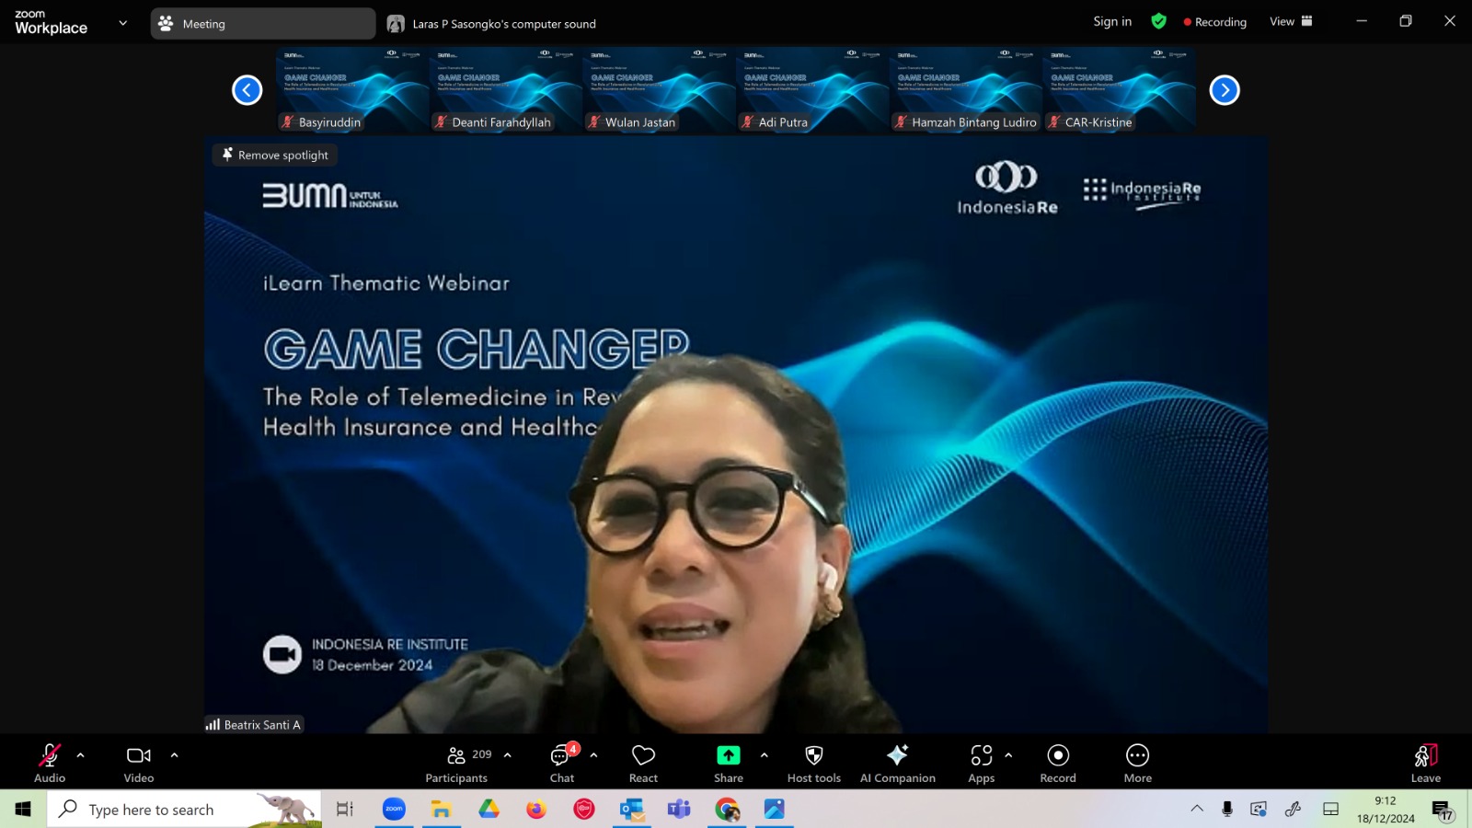Show hidden system tray icons
Screen dimensions: 1472x828
1197,809
